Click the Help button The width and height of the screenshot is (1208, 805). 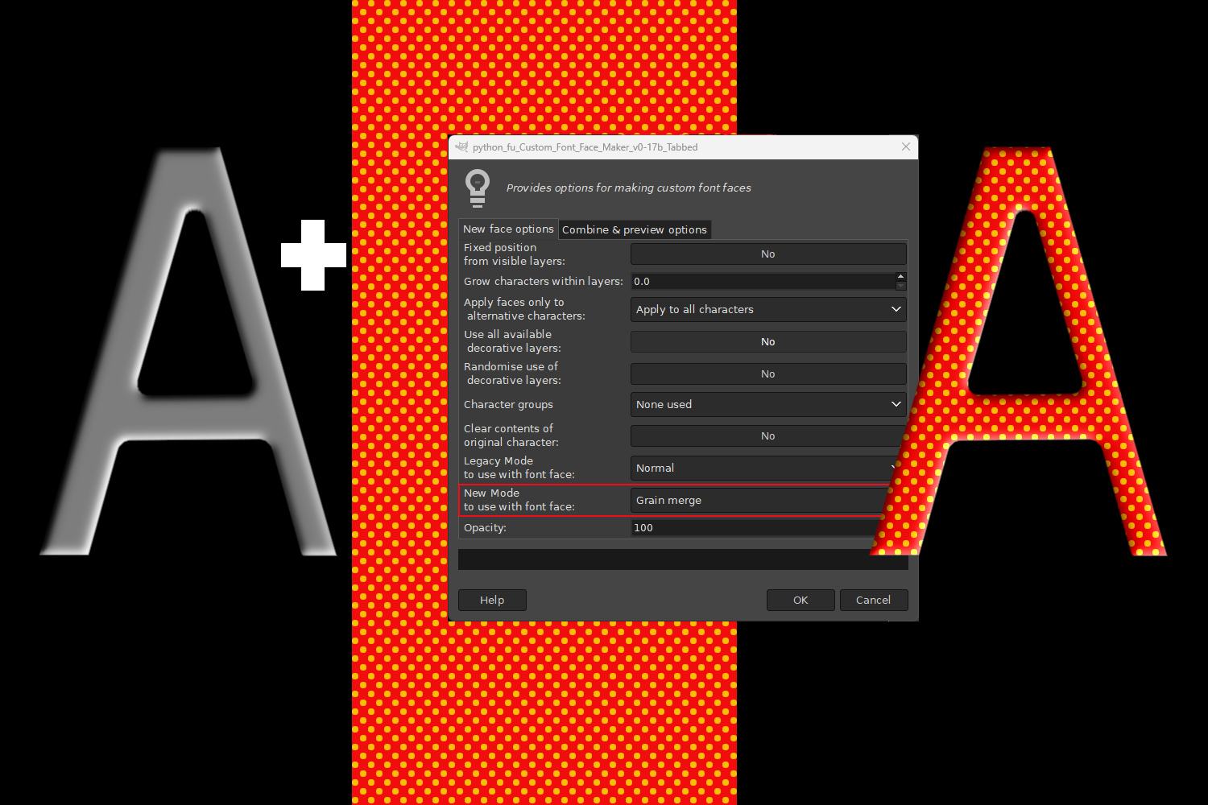492,601
